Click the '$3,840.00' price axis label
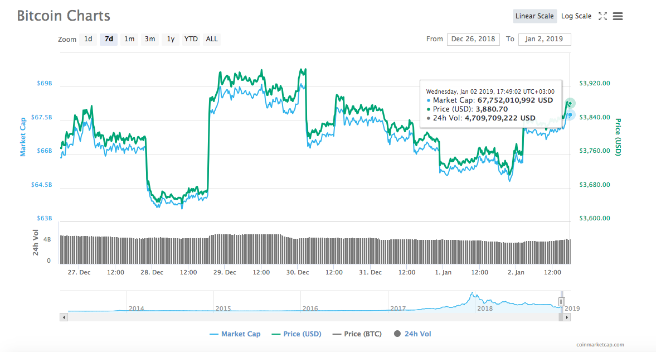656x352 pixels. (595, 117)
